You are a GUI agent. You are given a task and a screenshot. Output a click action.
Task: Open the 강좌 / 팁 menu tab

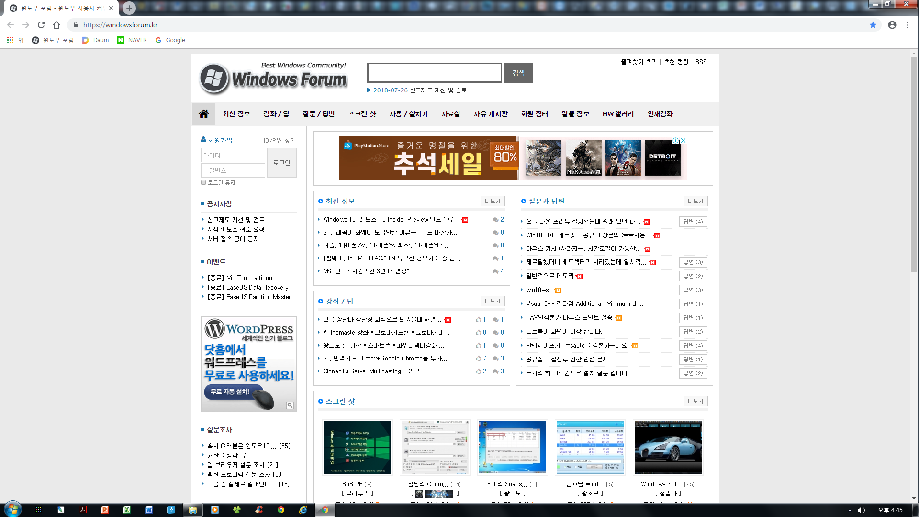[276, 114]
